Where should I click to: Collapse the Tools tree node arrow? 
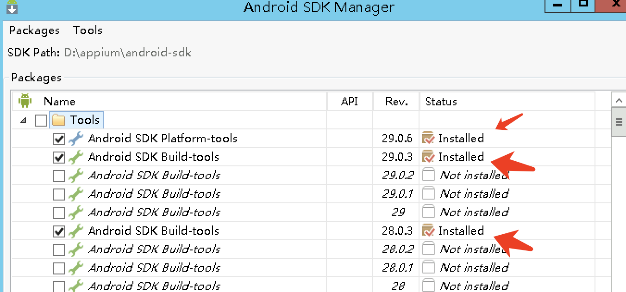[24, 120]
